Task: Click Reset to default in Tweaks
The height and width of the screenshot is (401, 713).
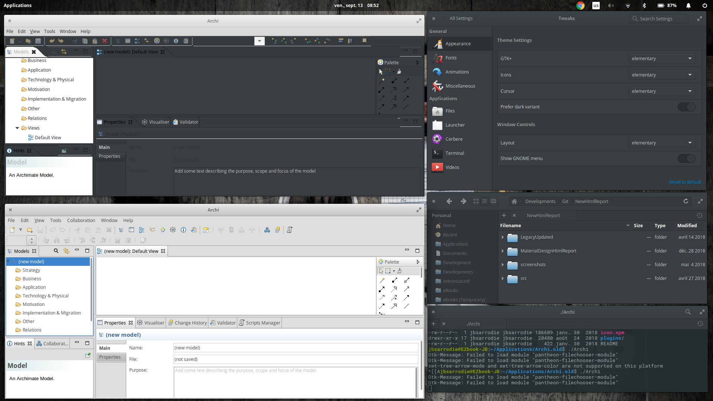Action: pos(685,182)
